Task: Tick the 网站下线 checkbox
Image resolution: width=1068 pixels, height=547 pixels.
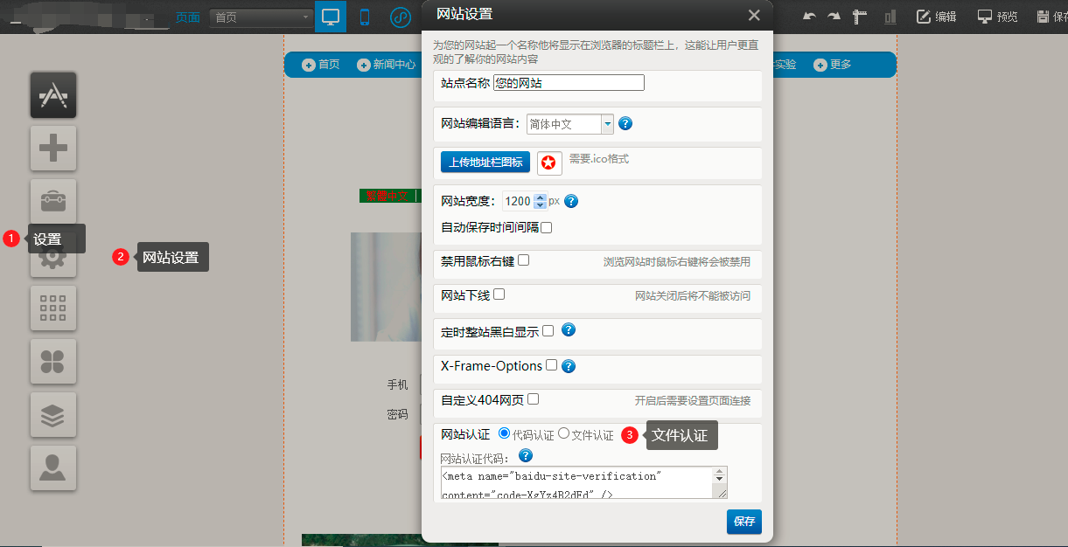Action: point(499,294)
